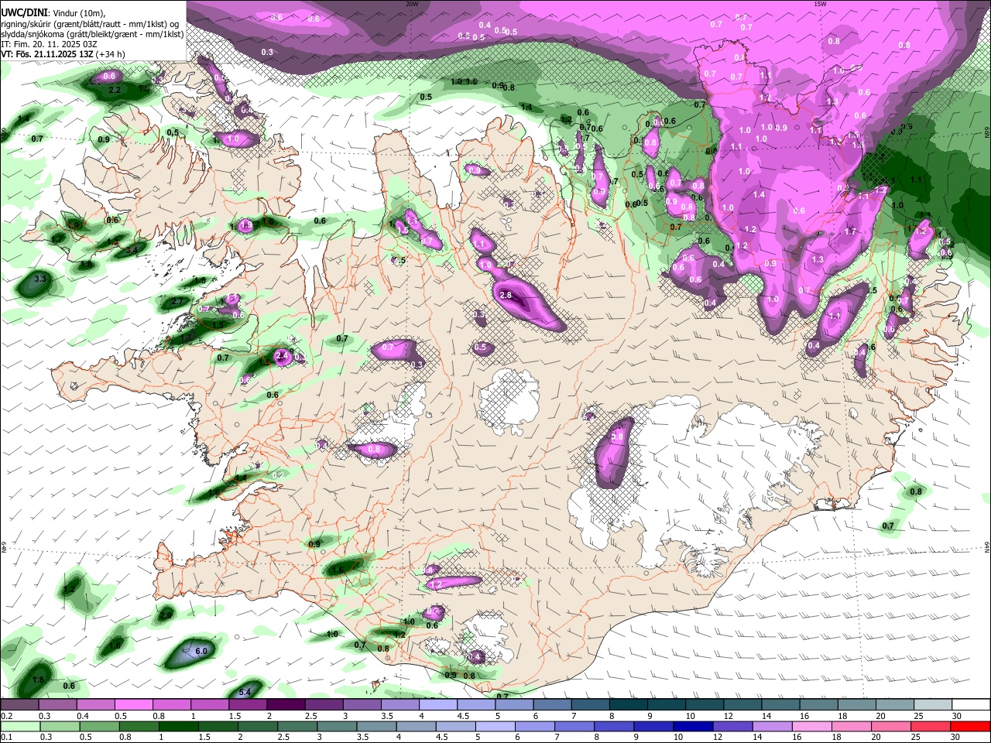This screenshot has width=991, height=743.
Task: Click the dark mauve swatch at 0.2 in upper legend row
Action: pos(19,705)
